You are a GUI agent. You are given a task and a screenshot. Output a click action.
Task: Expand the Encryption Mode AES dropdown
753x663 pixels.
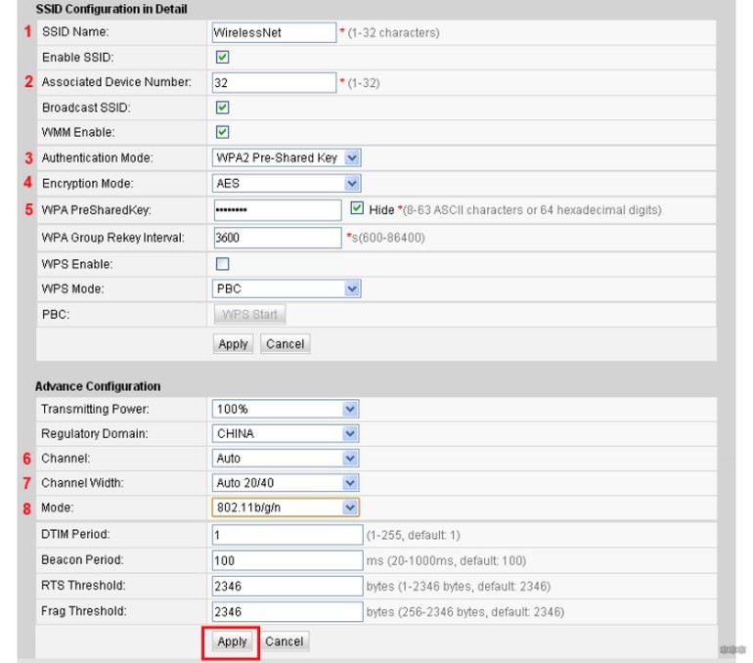point(287,183)
